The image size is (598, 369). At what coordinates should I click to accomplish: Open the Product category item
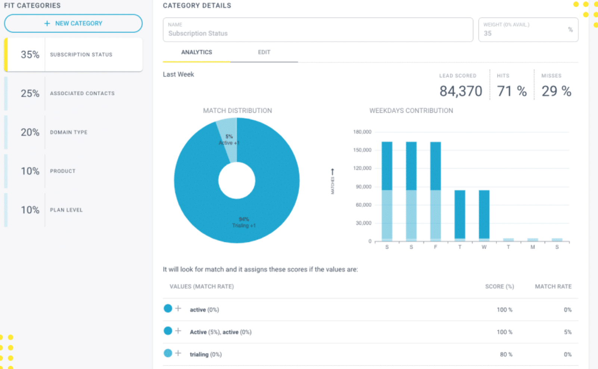click(73, 171)
